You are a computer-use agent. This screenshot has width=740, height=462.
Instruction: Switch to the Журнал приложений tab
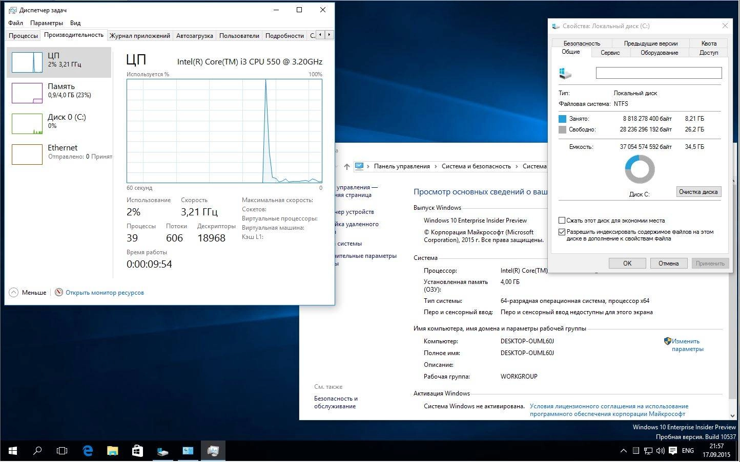point(139,36)
